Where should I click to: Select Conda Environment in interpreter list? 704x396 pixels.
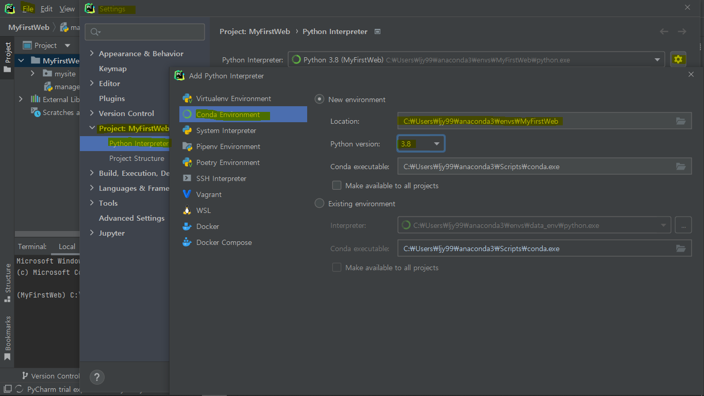coord(243,114)
